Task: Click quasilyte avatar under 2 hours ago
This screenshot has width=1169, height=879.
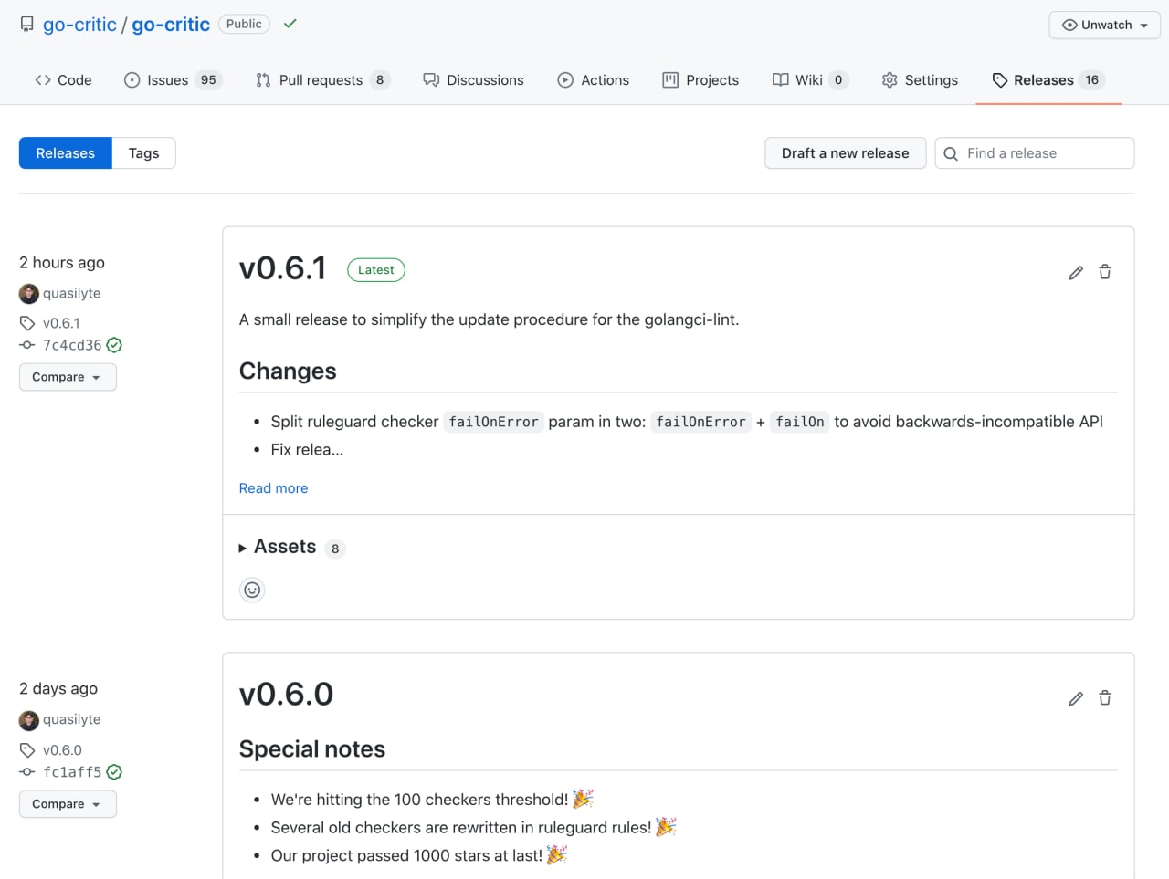Action: click(x=29, y=294)
